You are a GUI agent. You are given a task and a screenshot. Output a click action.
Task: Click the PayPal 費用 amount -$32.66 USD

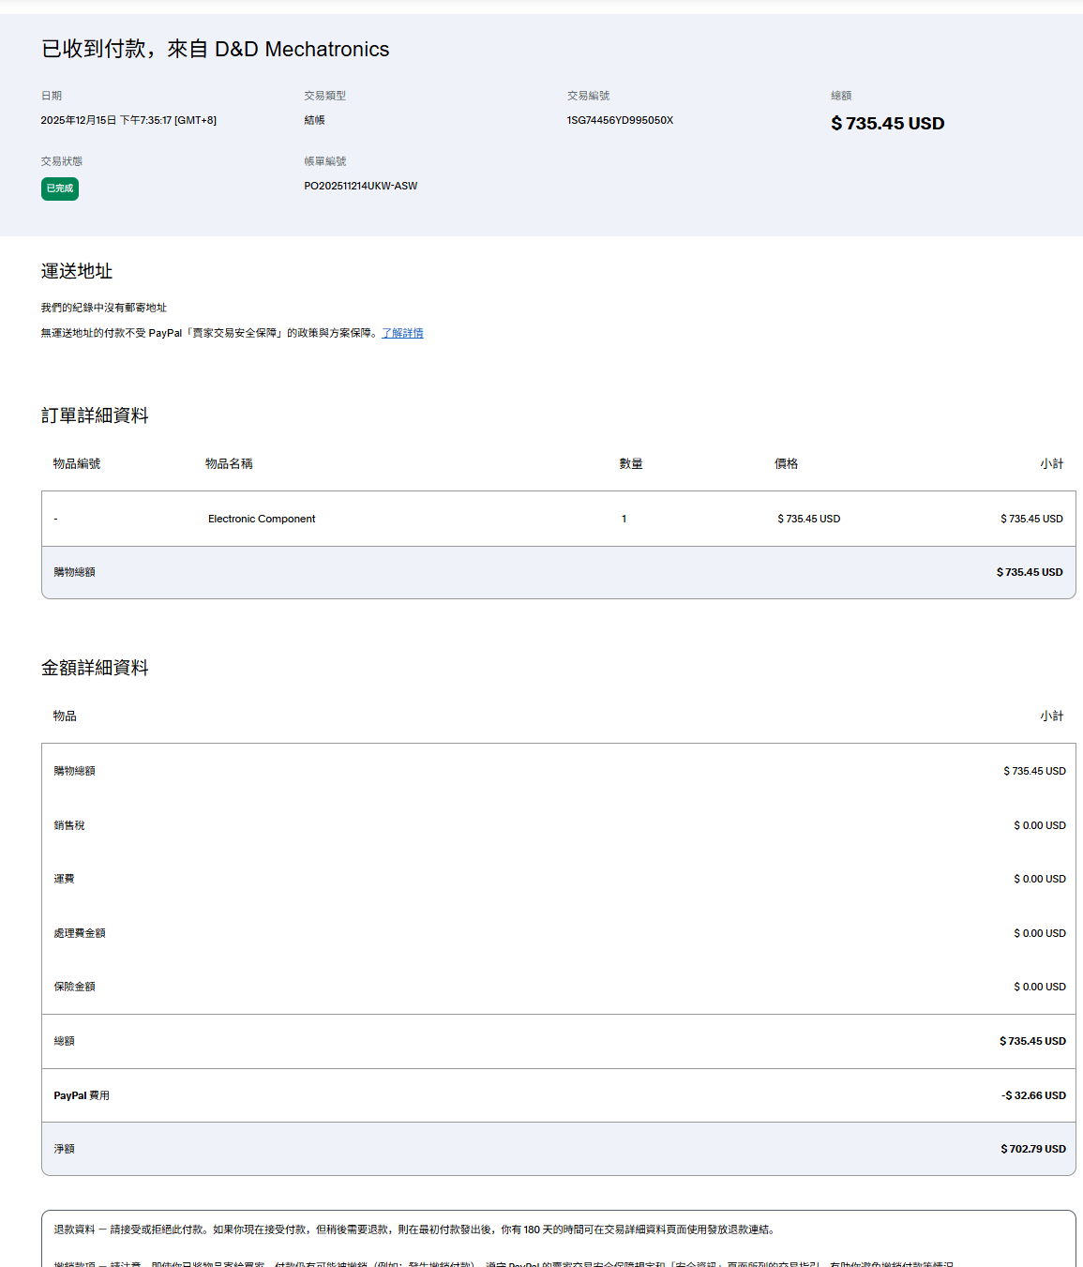tap(1033, 1095)
